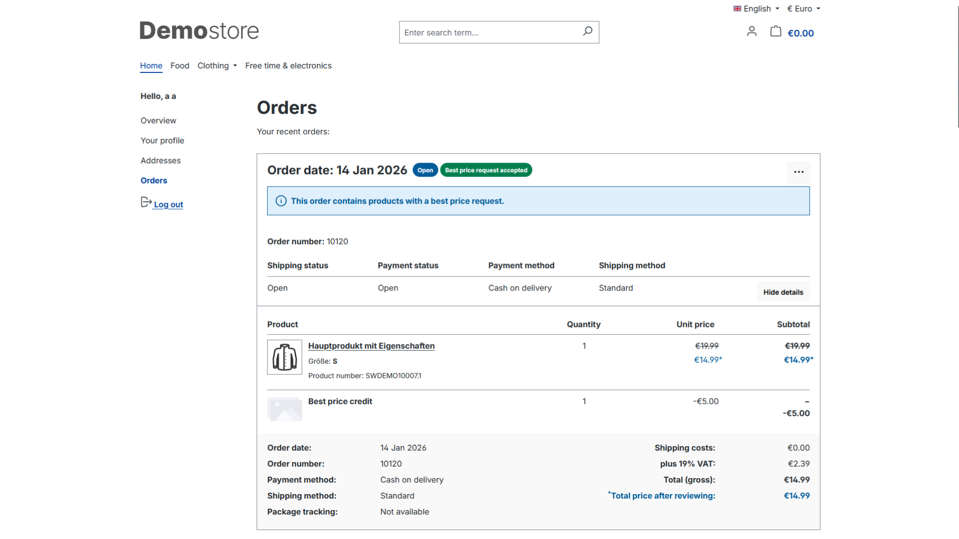Click the Best price credit label
Screen dimensions: 959x539
[340, 401]
